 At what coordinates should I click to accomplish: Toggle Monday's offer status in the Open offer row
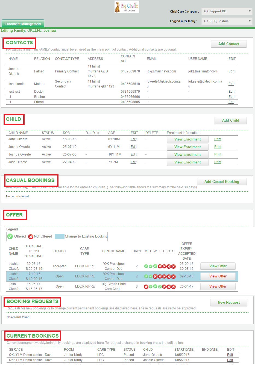pyautogui.click(x=146, y=276)
